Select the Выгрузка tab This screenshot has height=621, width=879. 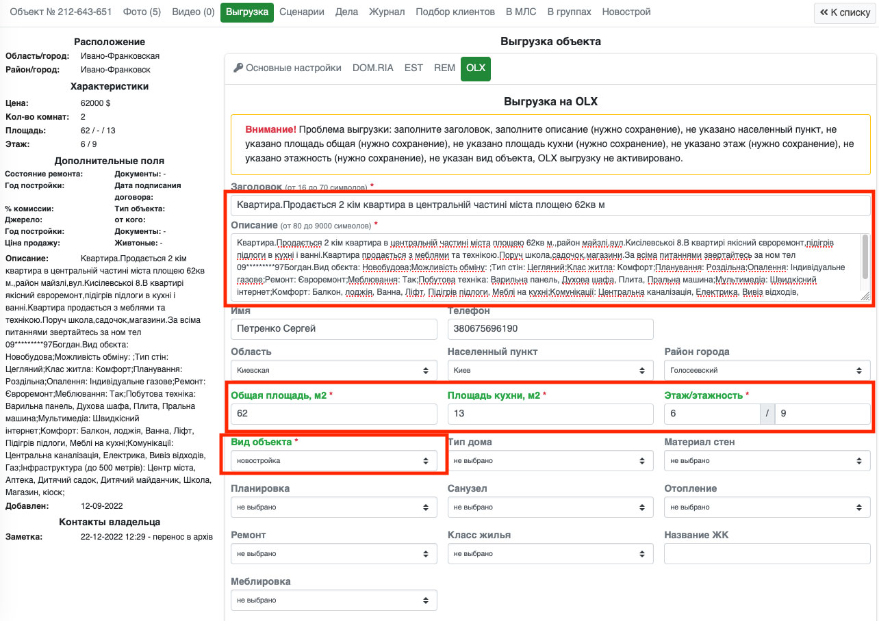[x=247, y=12]
